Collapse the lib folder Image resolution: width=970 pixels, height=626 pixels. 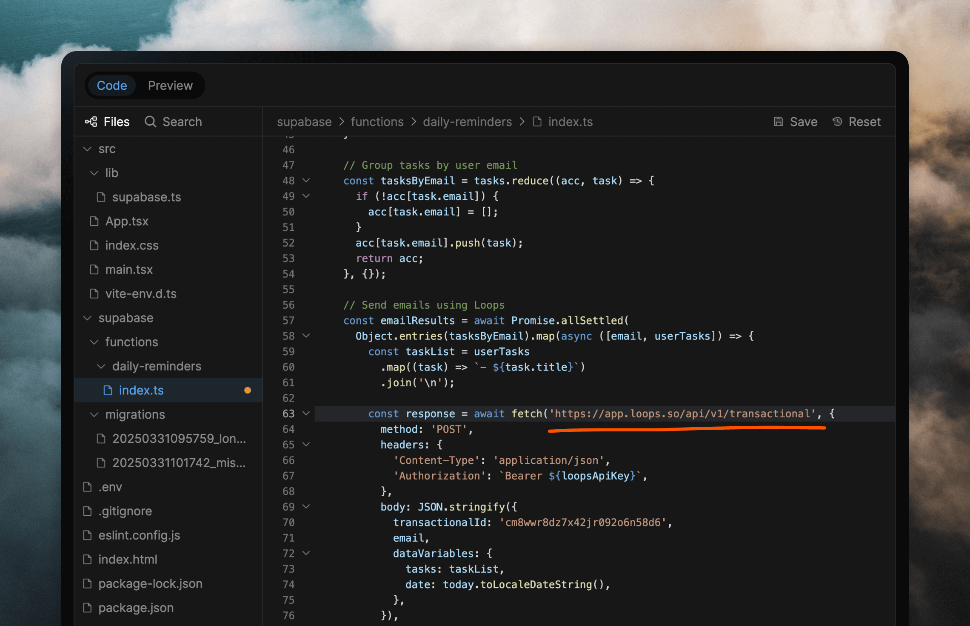tap(94, 173)
